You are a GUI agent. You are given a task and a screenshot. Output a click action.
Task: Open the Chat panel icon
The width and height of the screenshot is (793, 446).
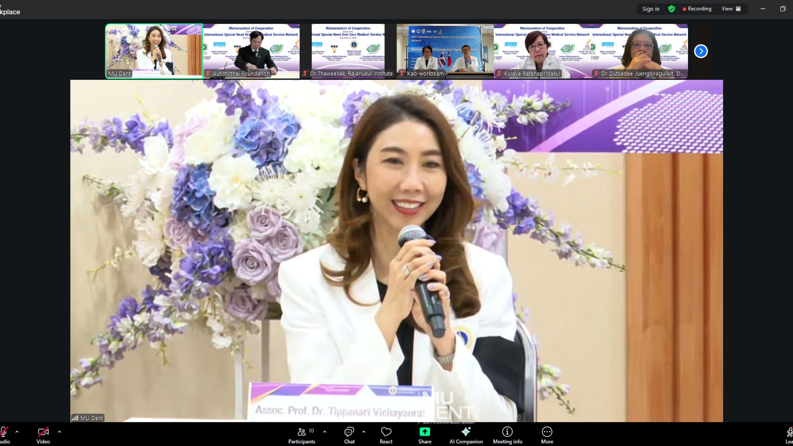coord(349,432)
